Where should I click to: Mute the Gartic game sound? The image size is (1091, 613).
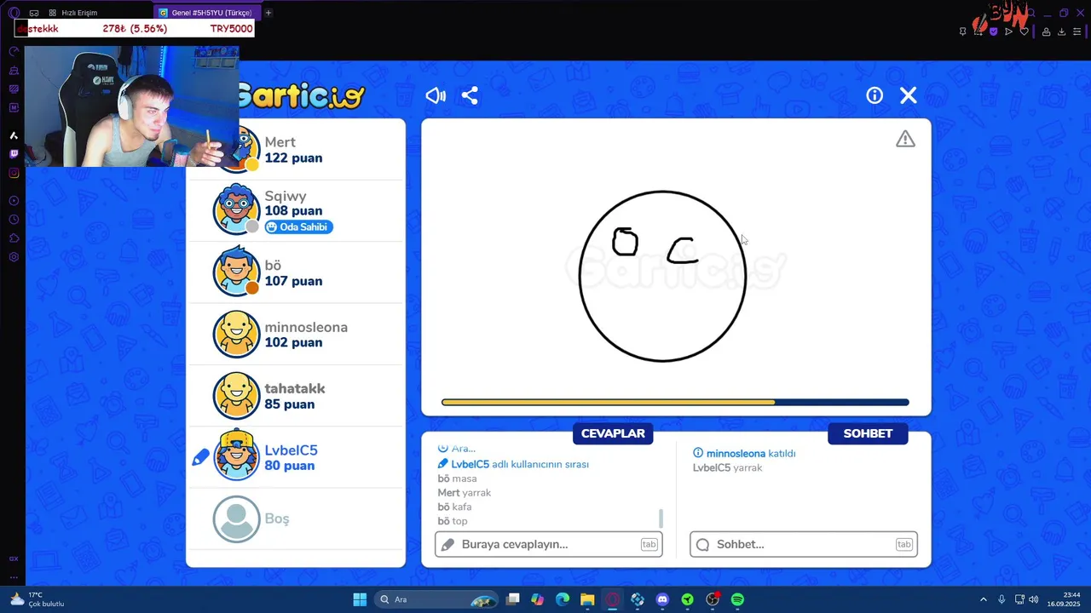click(436, 95)
